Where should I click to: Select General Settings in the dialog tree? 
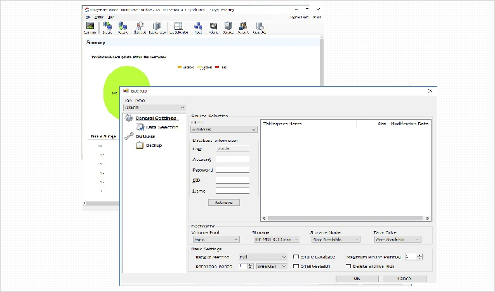tap(156, 118)
